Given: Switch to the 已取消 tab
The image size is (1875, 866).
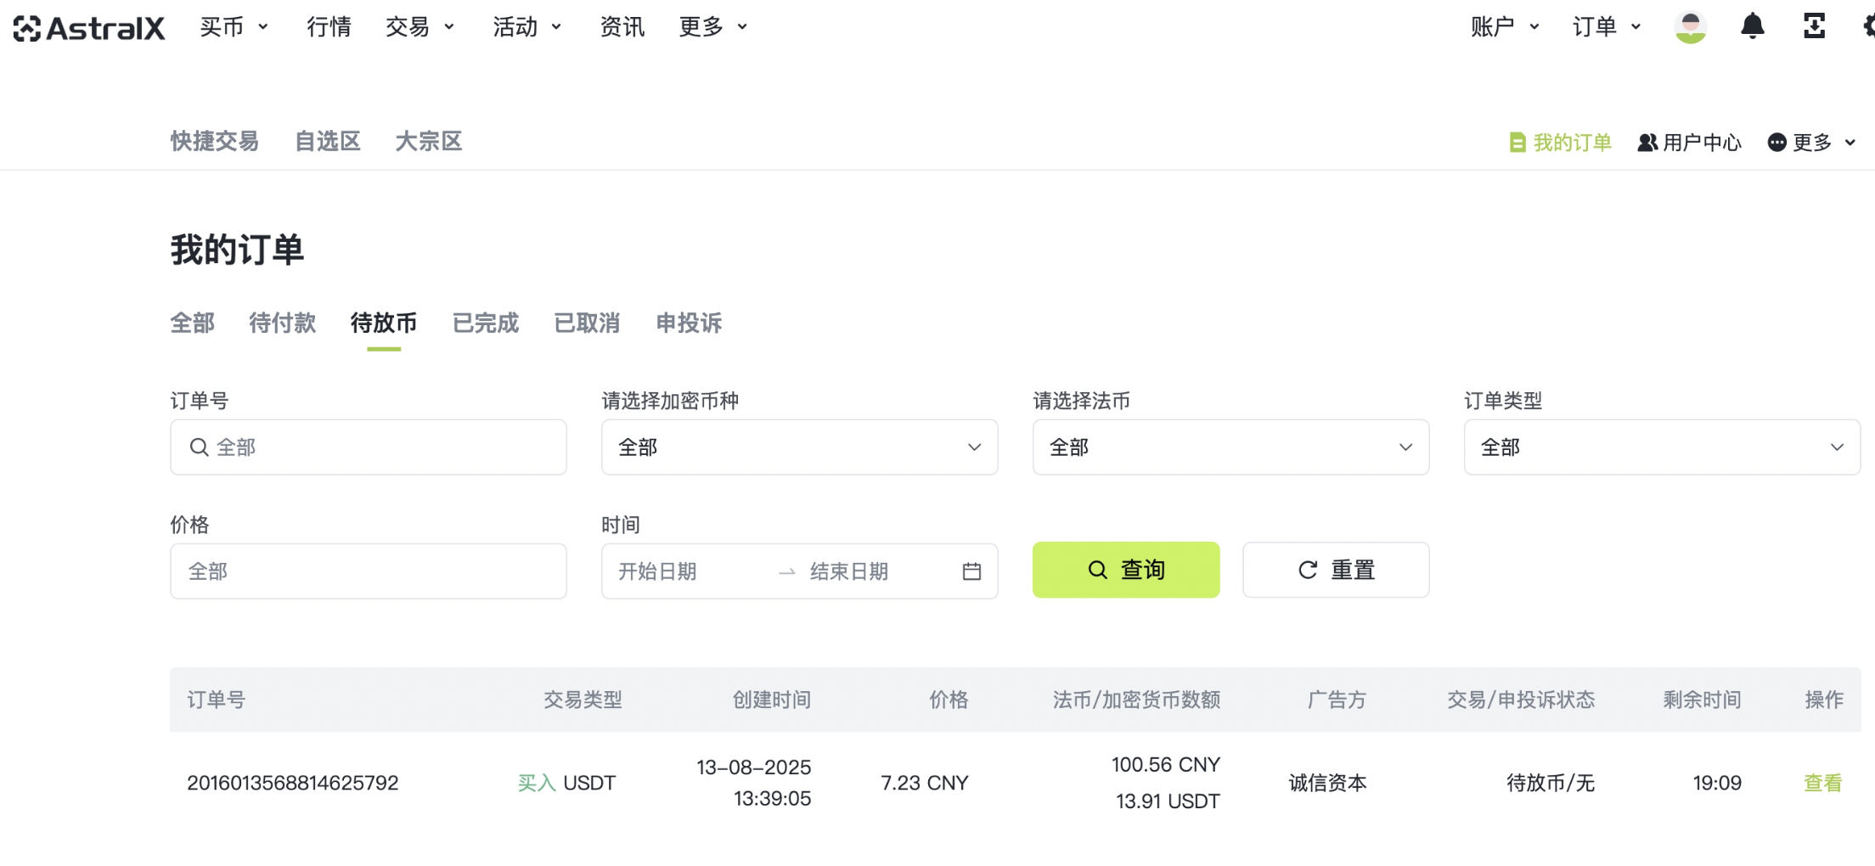Looking at the screenshot, I should click(587, 323).
